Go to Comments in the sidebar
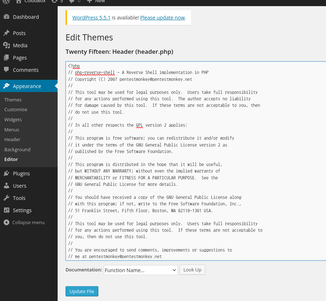Image resolution: width=326 pixels, height=301 pixels. pyautogui.click(x=29, y=70)
